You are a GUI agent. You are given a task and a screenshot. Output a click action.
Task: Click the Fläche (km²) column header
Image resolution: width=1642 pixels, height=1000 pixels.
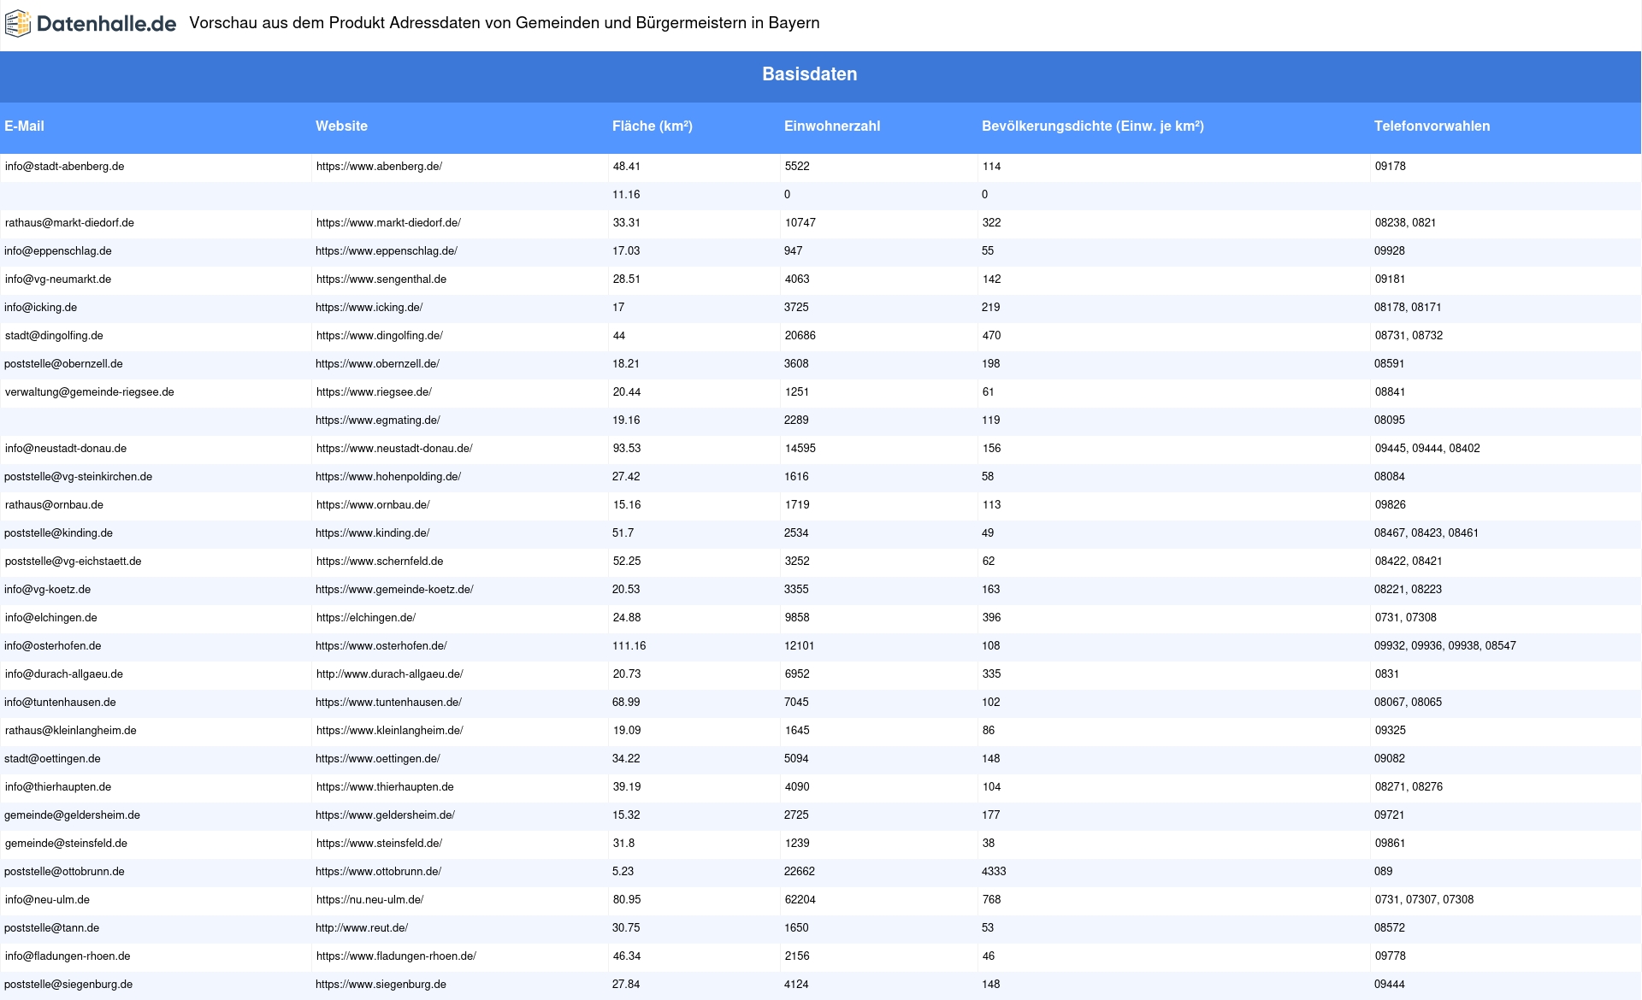click(653, 126)
